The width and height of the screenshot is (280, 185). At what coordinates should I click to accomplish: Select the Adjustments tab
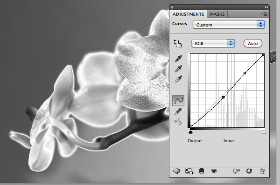(188, 14)
